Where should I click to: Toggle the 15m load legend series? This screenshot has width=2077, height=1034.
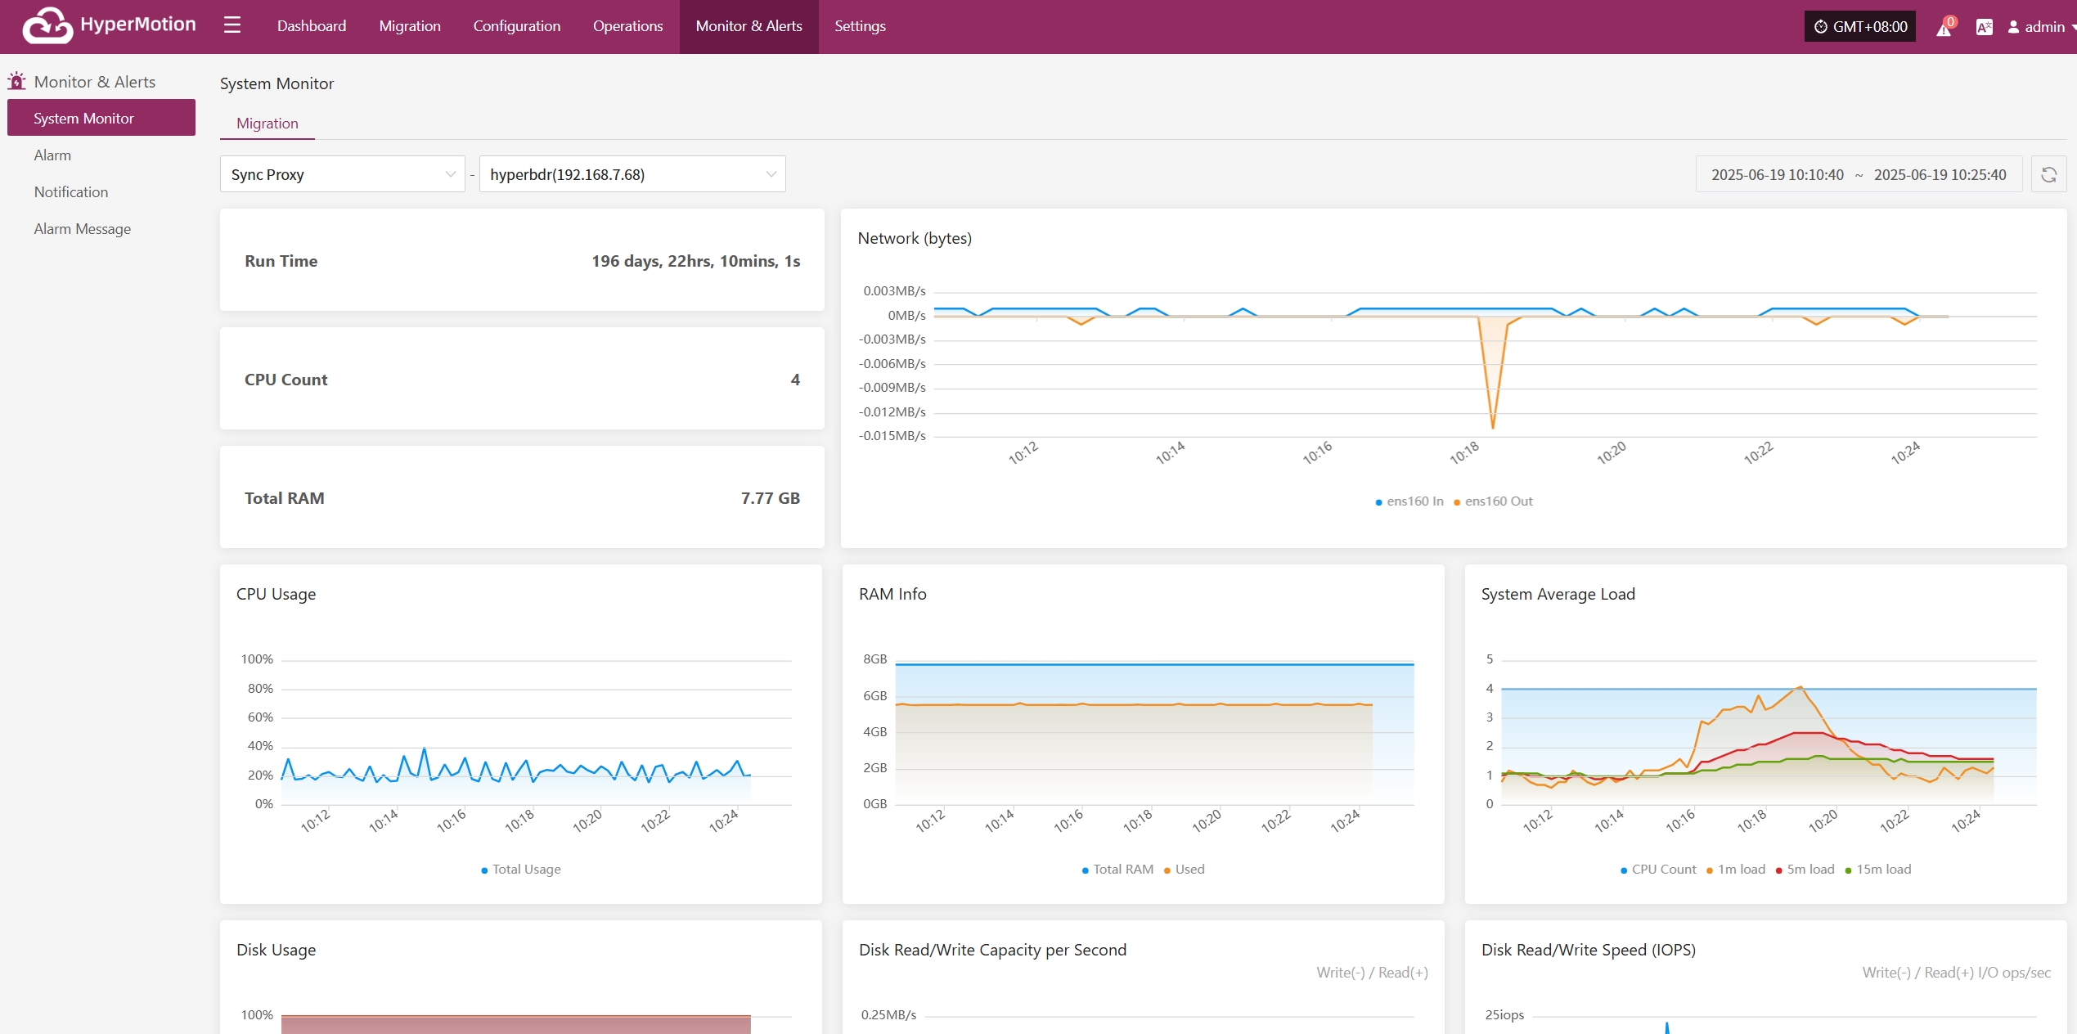1877,870
